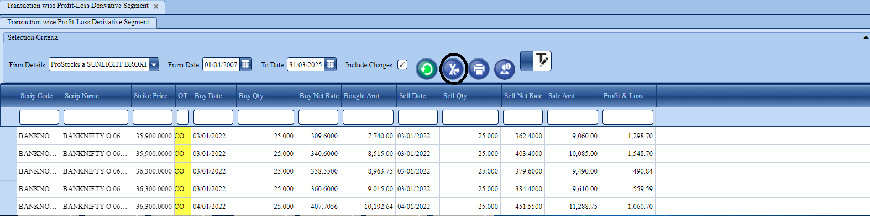Open the From Date calendar picker
This screenshot has height=216, width=870.
[245, 64]
